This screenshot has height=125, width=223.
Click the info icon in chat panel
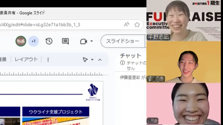(123, 63)
